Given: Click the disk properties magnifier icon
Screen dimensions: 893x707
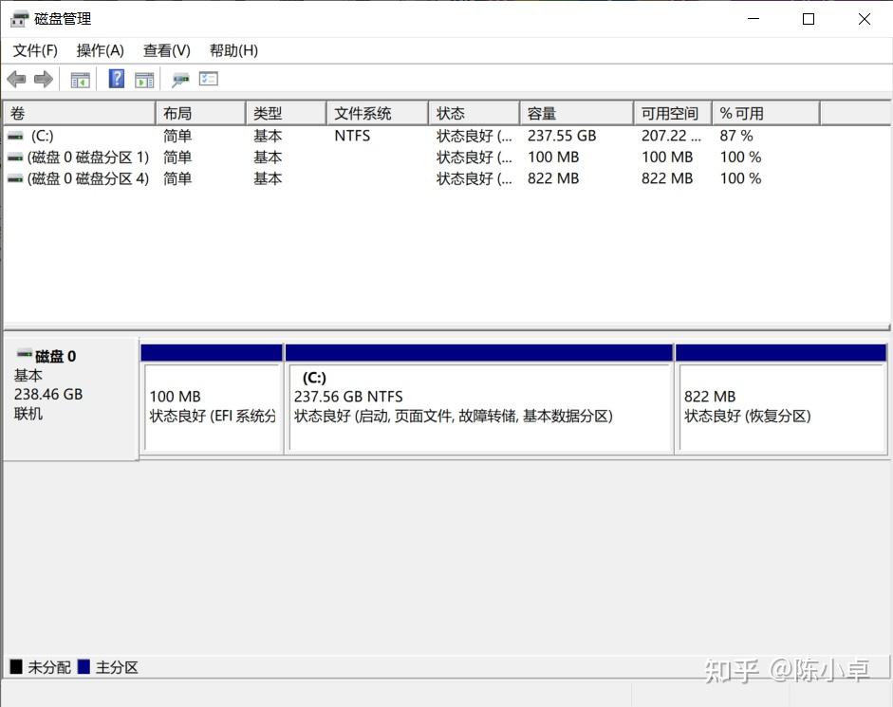Looking at the screenshot, I should (179, 79).
